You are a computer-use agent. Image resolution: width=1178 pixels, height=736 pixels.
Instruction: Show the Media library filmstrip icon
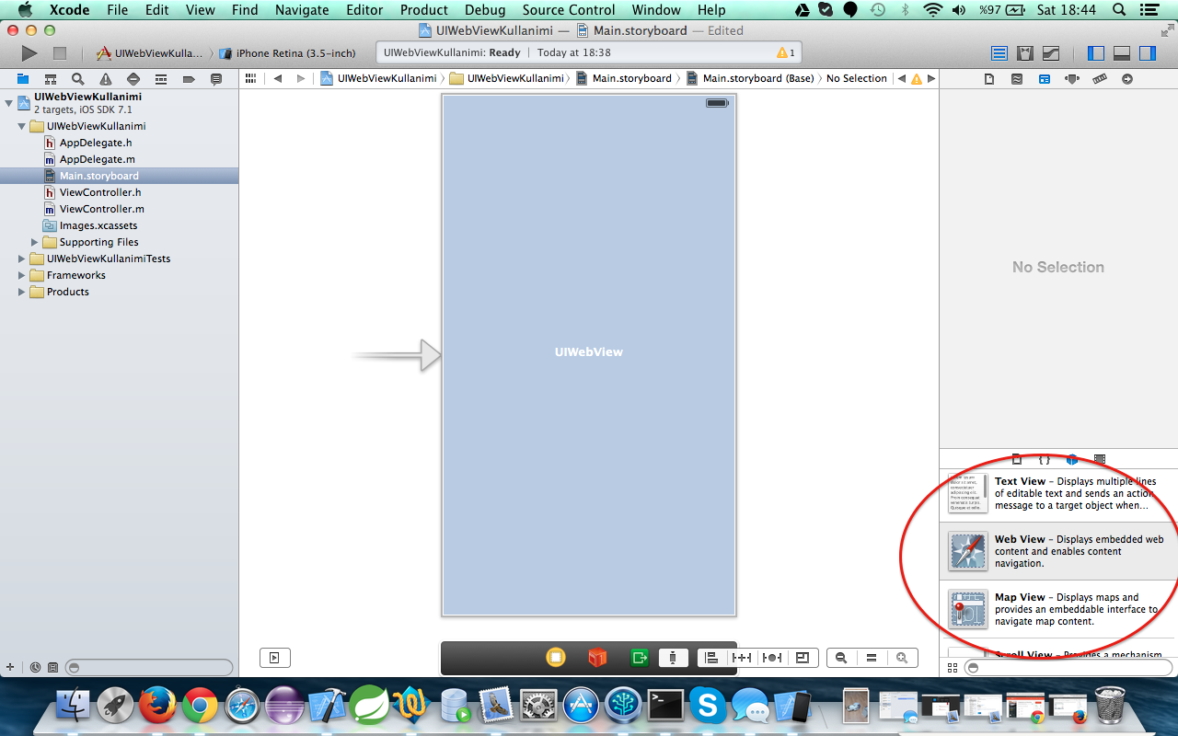pyautogui.click(x=1100, y=459)
